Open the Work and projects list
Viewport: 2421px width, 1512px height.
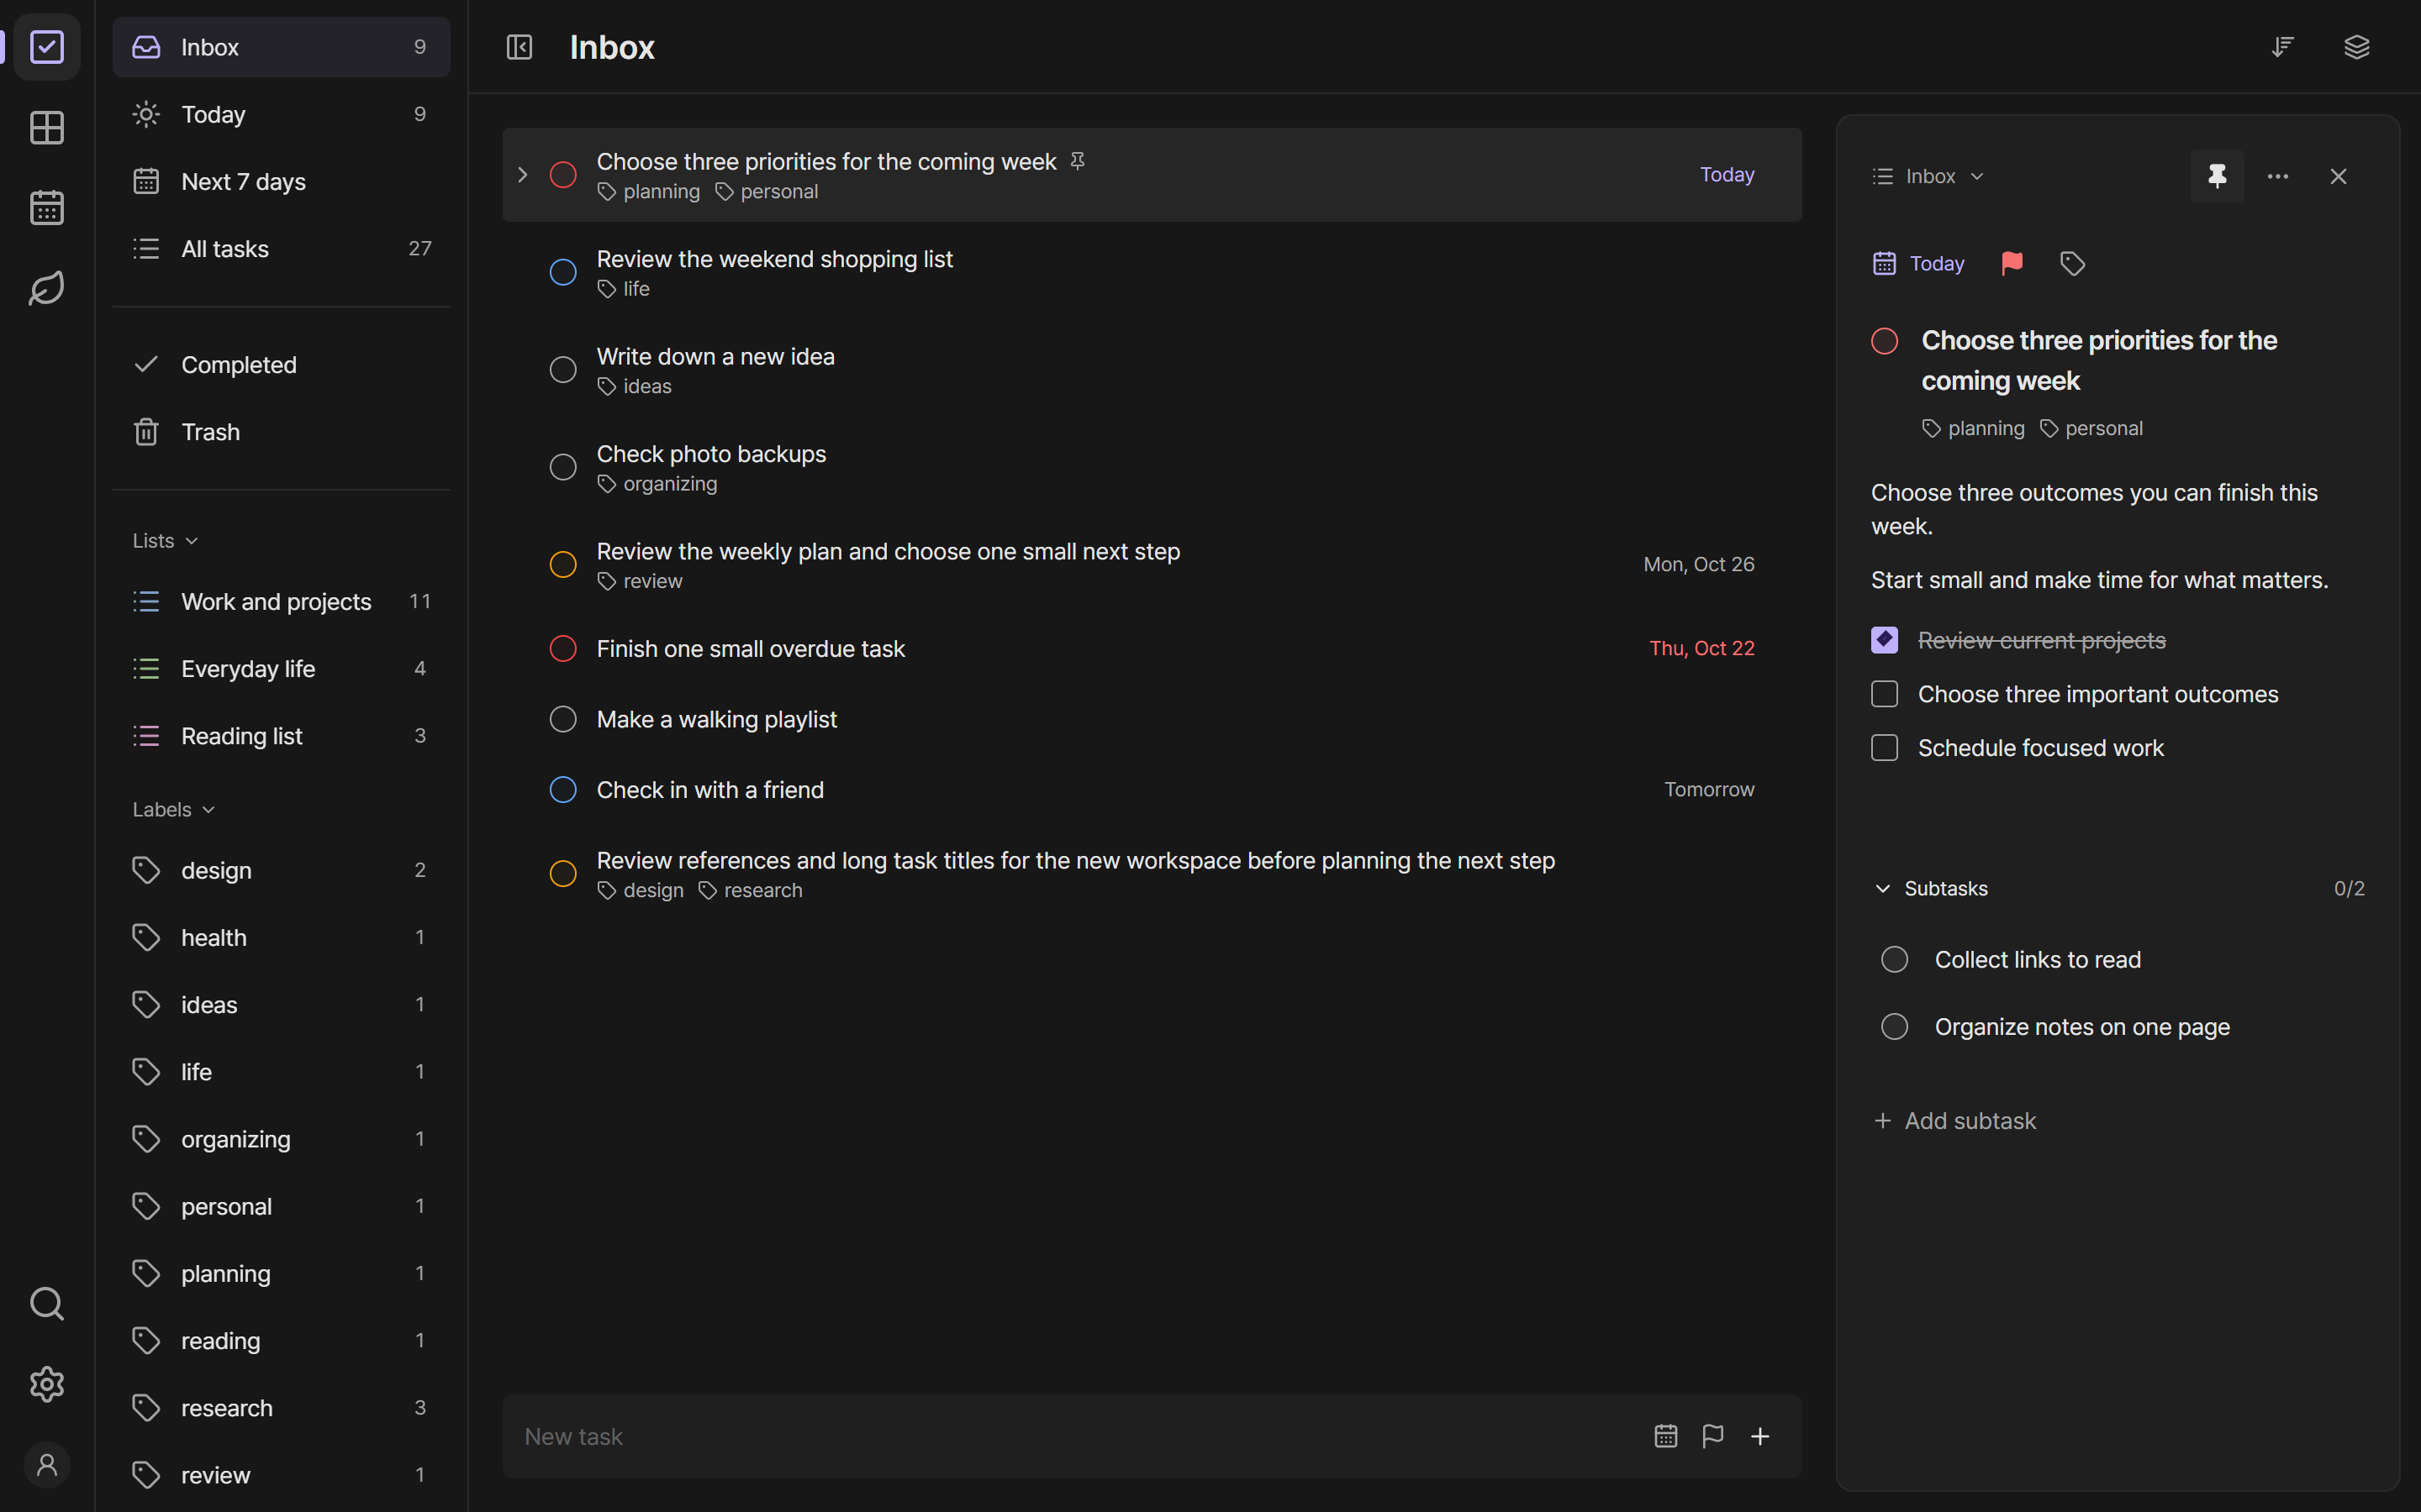(x=281, y=601)
